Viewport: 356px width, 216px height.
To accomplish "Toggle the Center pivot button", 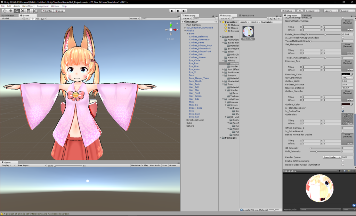I will 47,11.
